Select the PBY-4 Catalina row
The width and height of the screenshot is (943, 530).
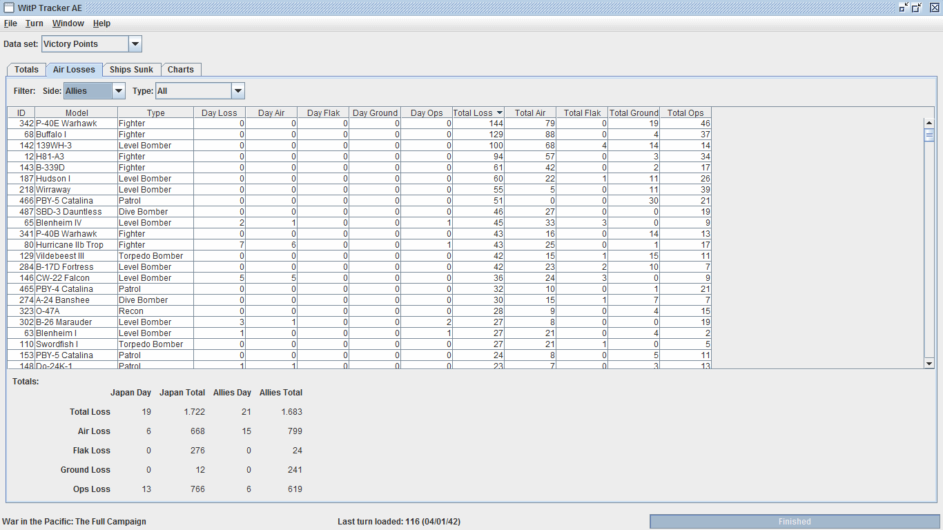[x=359, y=289]
